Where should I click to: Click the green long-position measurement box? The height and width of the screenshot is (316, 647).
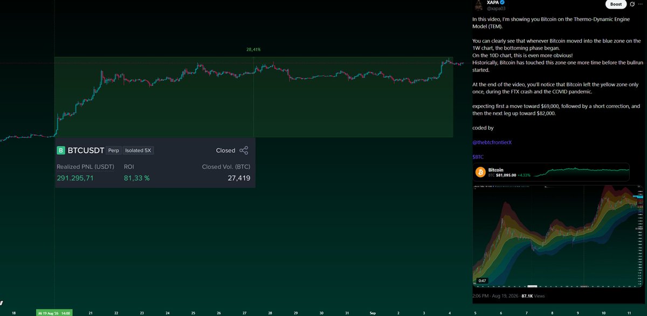click(x=253, y=97)
